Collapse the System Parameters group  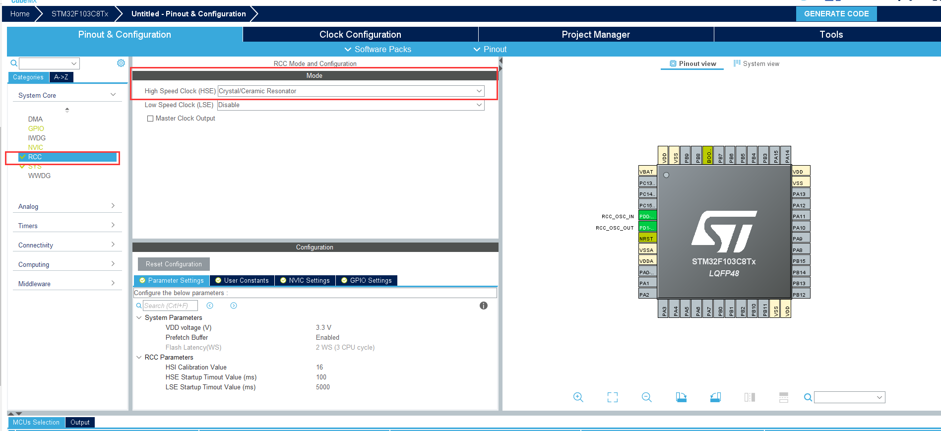(x=139, y=317)
